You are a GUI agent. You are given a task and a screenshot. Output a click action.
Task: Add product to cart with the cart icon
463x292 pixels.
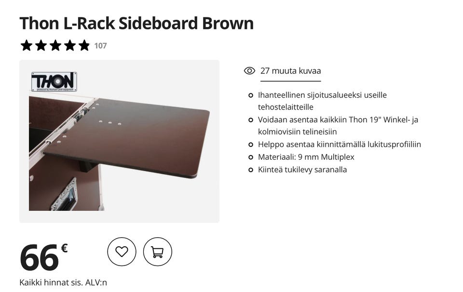tap(157, 252)
